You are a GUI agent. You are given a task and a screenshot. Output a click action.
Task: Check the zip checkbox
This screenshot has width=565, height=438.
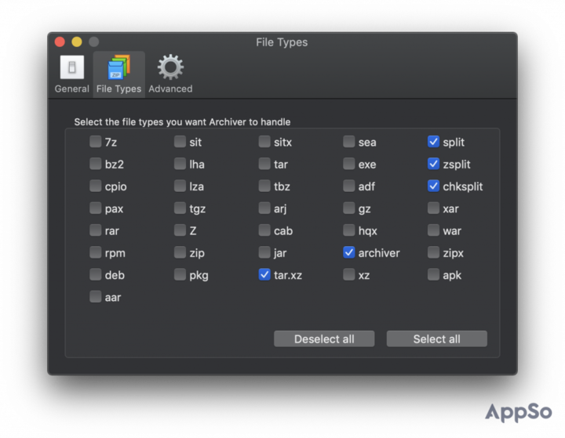(180, 252)
